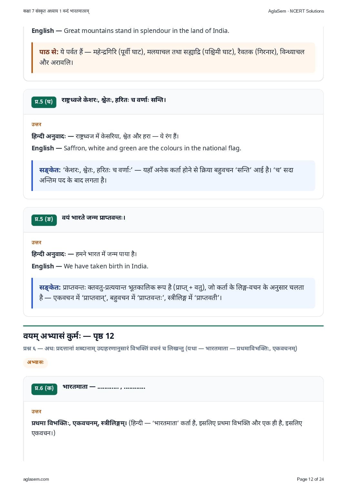
Task: Click the उत्तर label under प्र.5 (घ)
Action: pyautogui.click(x=36, y=125)
